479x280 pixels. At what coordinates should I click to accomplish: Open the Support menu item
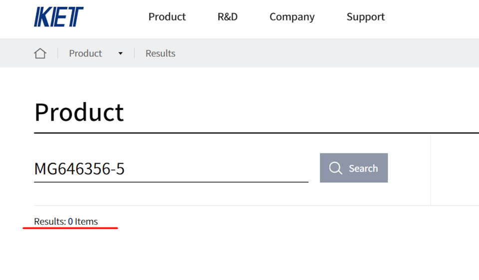click(366, 17)
